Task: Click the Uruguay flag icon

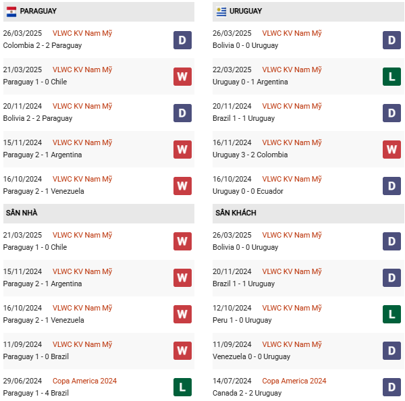Action: tap(221, 11)
